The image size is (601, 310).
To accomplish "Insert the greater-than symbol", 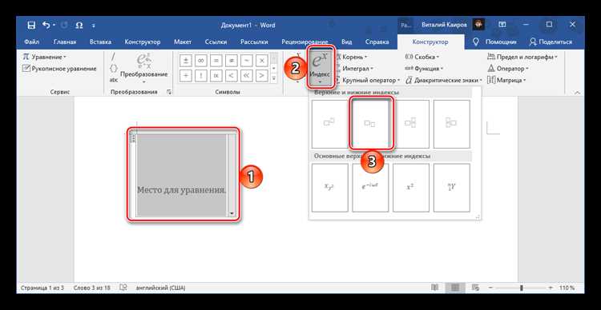I will pos(261,75).
